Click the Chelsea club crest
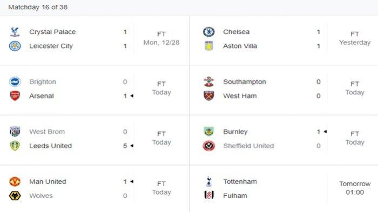 (x=209, y=32)
